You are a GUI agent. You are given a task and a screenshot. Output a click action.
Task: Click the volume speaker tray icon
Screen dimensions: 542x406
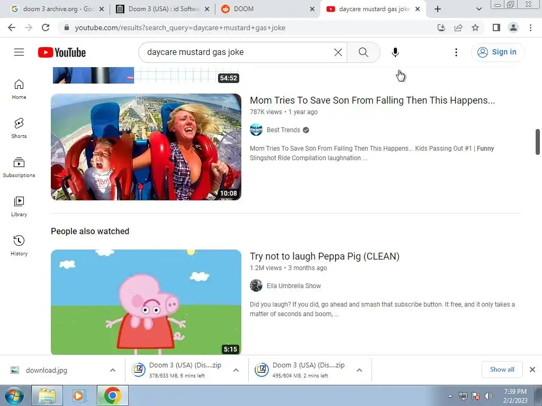point(489,396)
